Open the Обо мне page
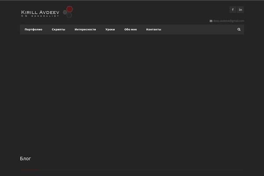The image size is (264, 176). 131,29
